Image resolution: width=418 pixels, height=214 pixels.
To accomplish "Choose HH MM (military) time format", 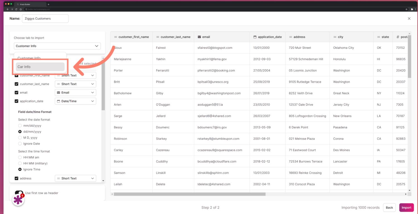I will (20, 163).
